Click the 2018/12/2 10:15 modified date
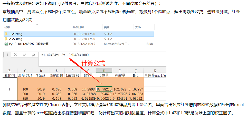This screenshot has height=122, width=246. click(x=84, y=44)
